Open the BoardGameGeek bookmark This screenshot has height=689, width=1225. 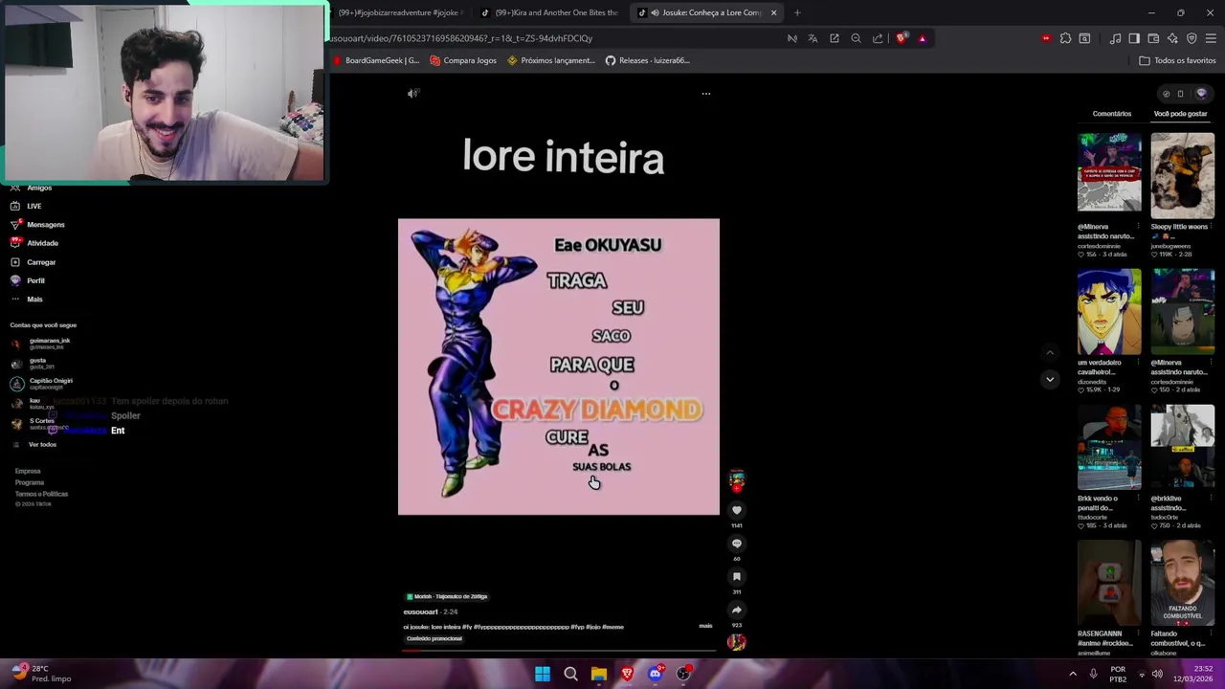(x=376, y=60)
